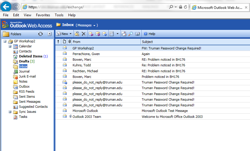The image size is (250, 151).
Task: Open 'Problem noticed in BH176' from Kuhns, Todd
Action: [x=163, y=65]
